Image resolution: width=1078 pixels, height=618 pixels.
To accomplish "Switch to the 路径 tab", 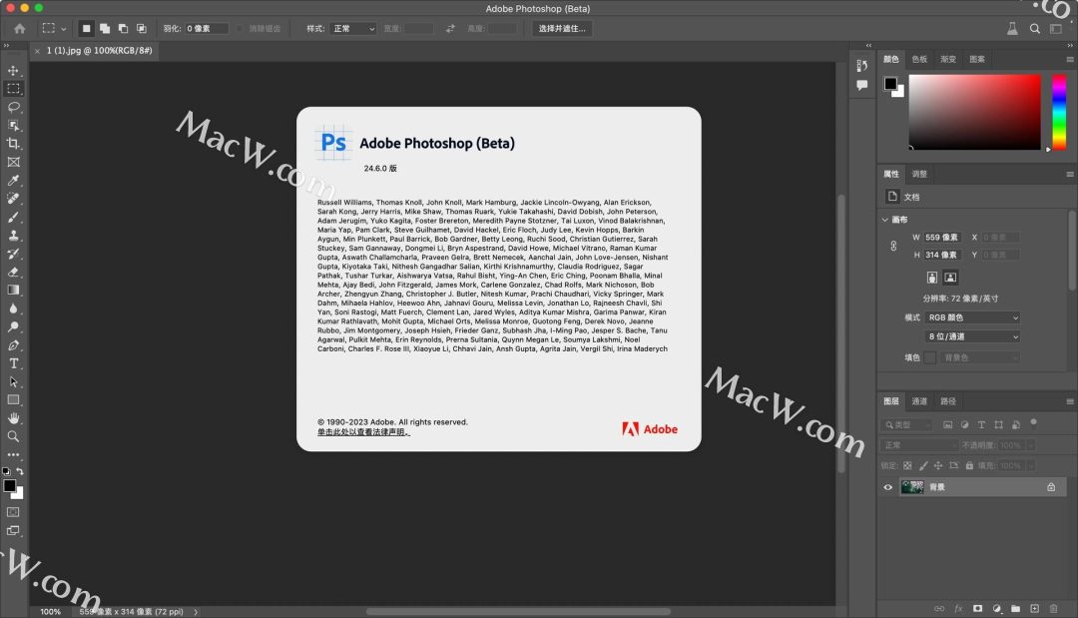I will 948,401.
